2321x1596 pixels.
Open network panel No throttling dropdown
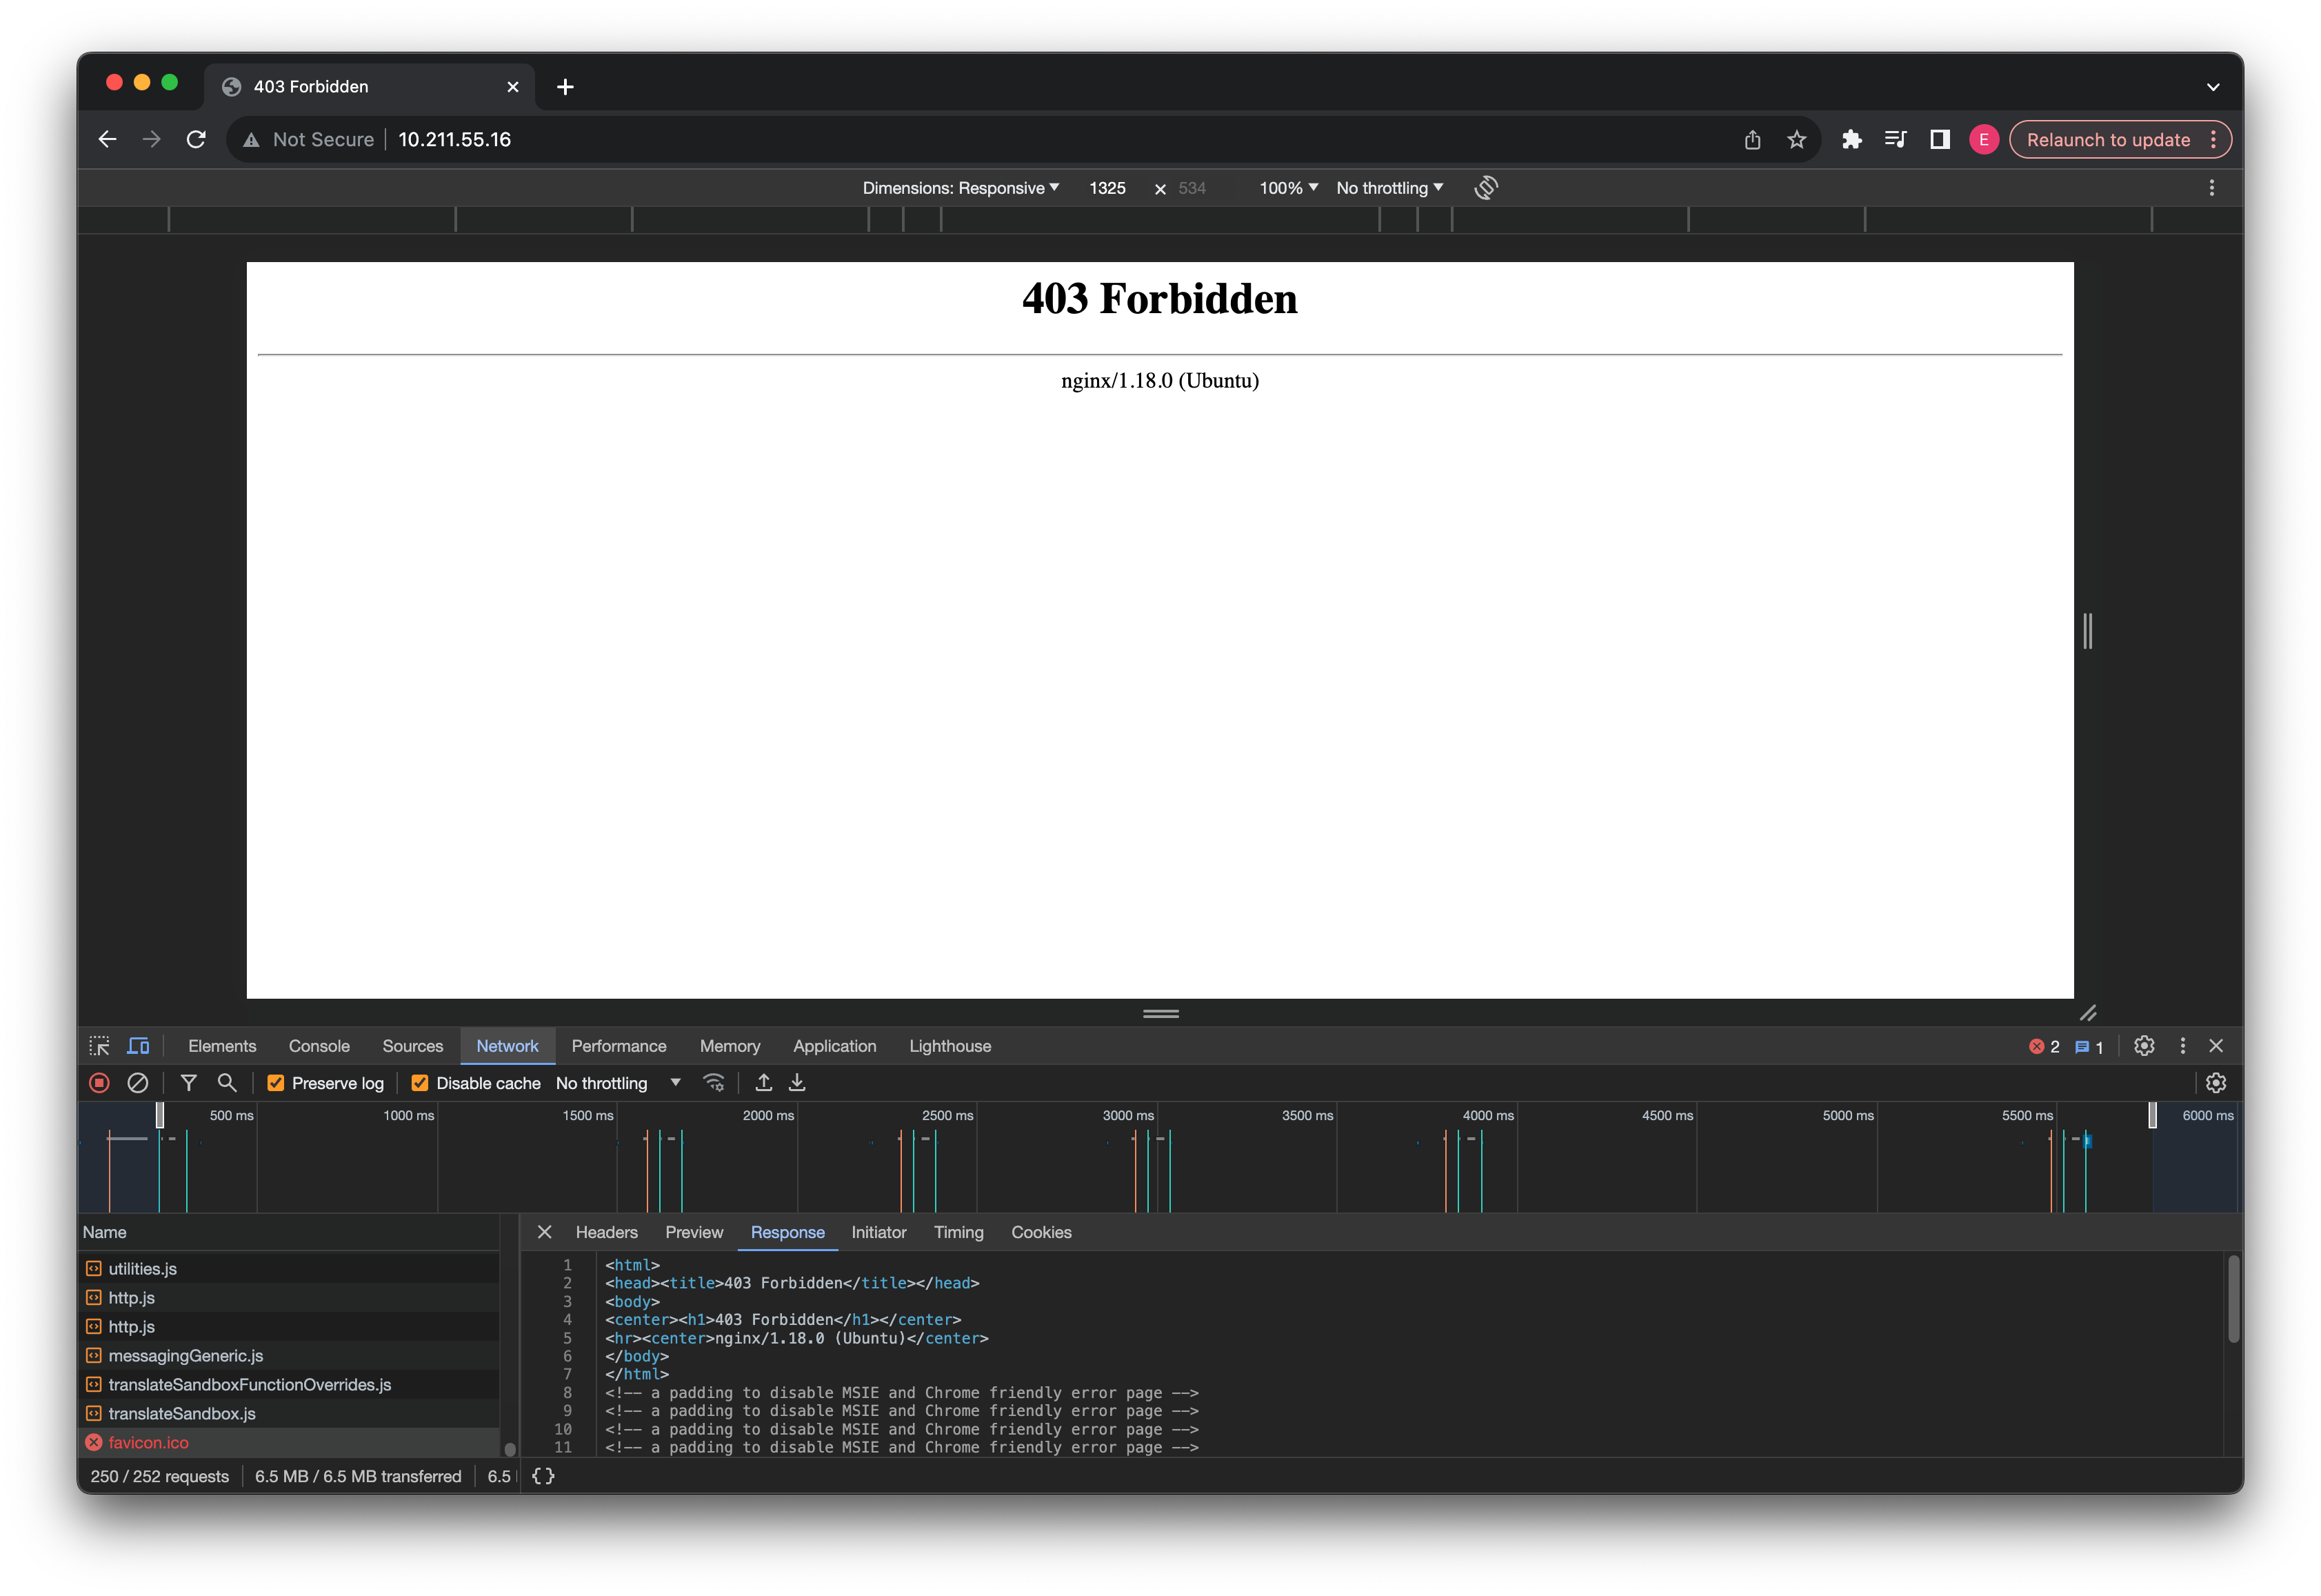[618, 1083]
